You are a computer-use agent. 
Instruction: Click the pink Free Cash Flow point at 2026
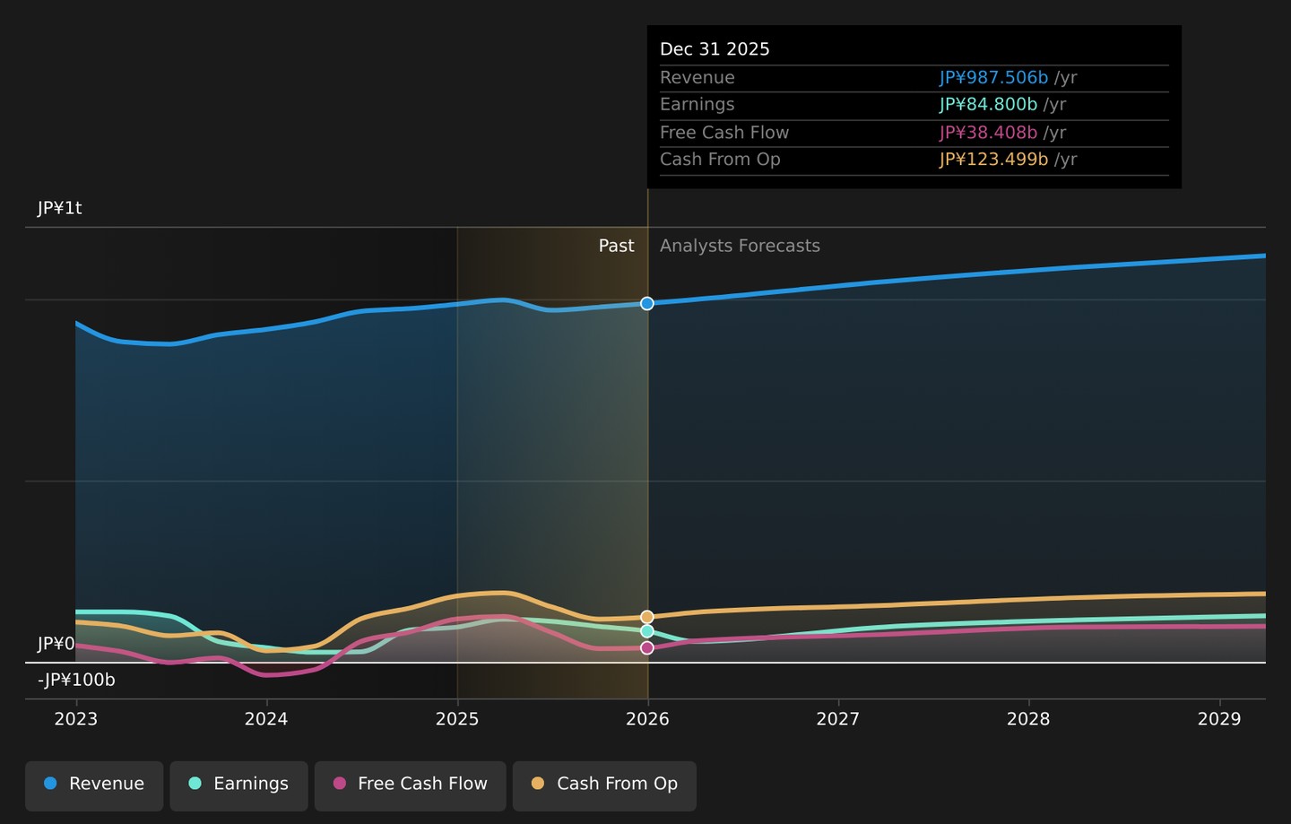coord(647,647)
